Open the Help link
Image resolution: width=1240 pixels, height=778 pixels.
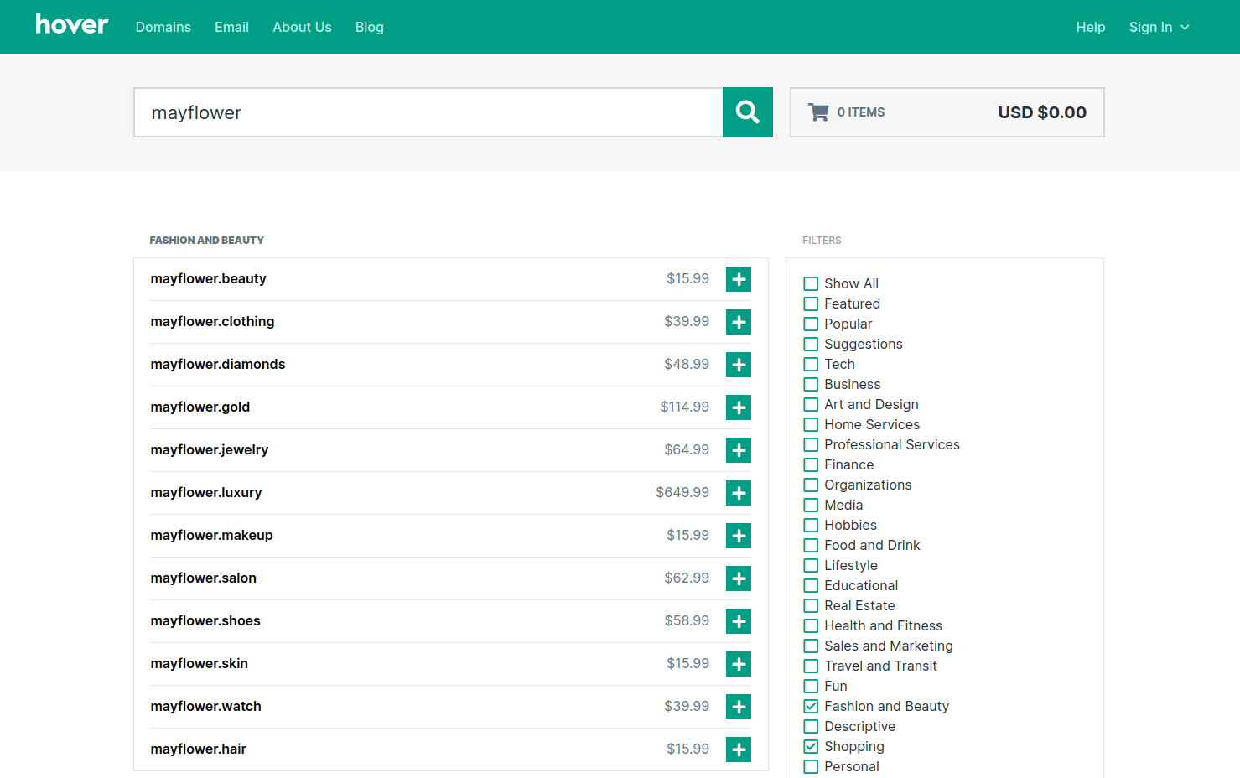tap(1090, 28)
